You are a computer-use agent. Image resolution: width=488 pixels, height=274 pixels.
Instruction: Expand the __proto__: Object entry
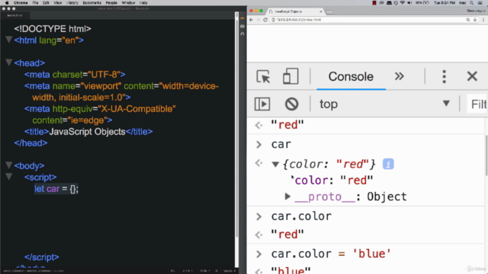(x=287, y=196)
